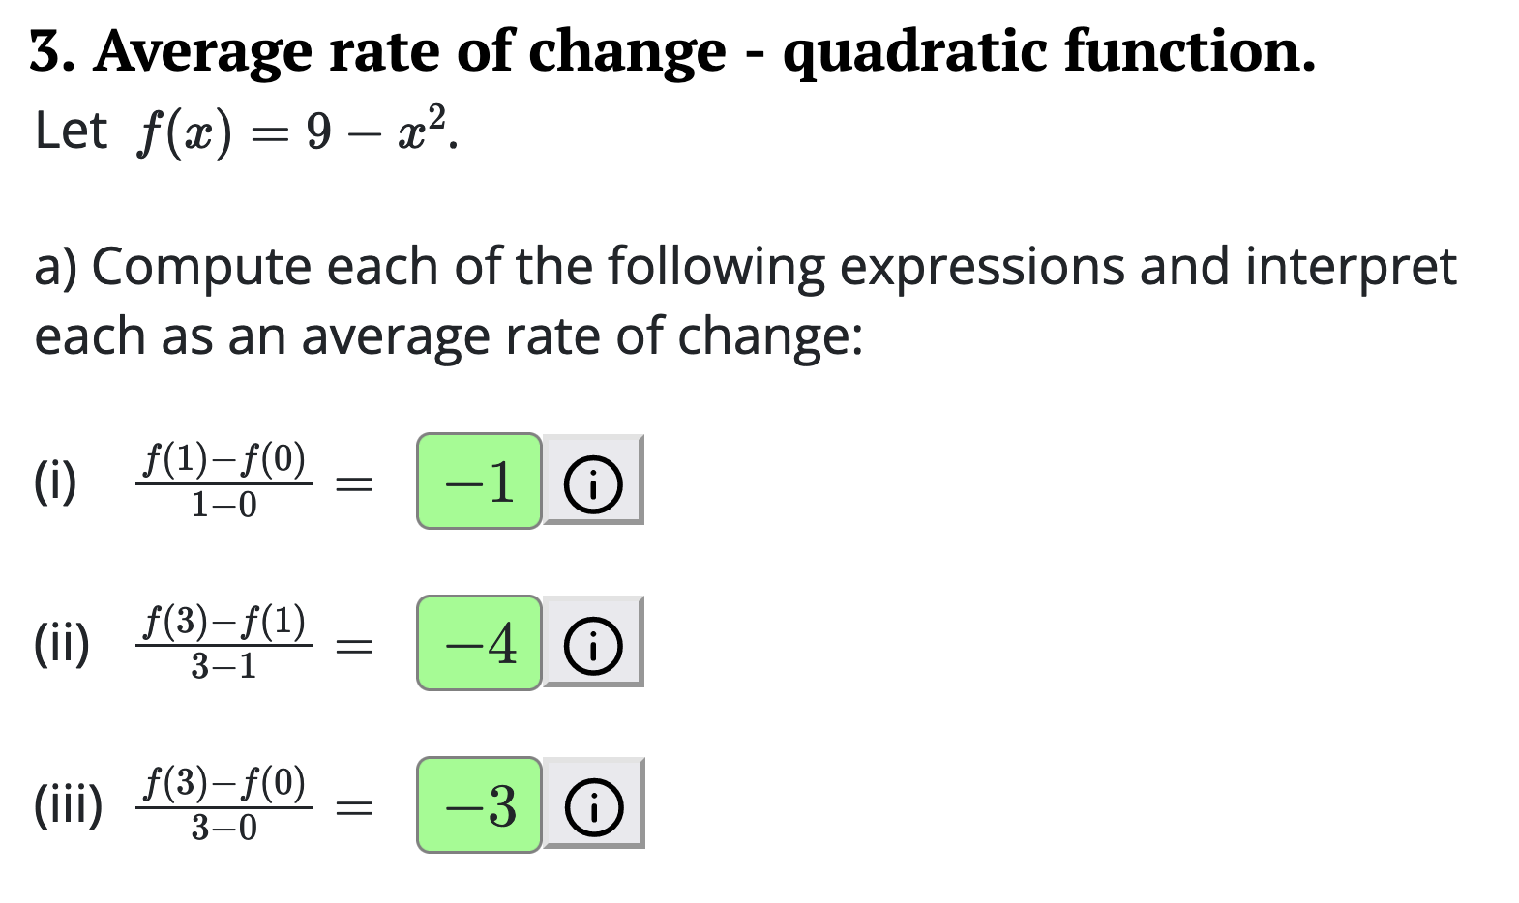Select the answer field containing −3
1519x903 pixels.
[x=479, y=804]
